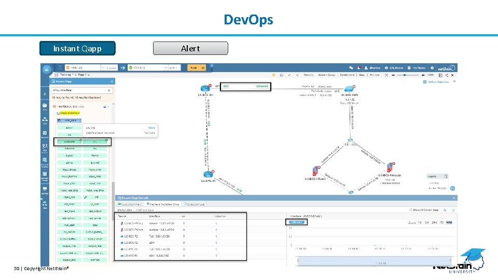Screen dimensions: 498x280
Task: Click the yellow Path button
Action: click(197, 67)
